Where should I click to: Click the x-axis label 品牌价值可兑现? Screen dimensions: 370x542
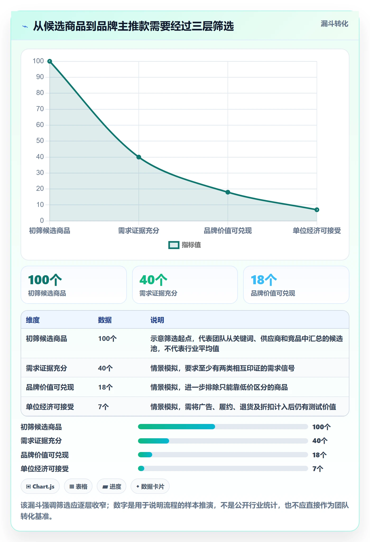(228, 231)
